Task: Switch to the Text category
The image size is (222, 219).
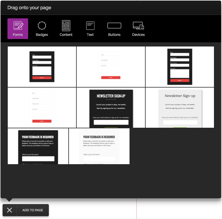Action: [x=90, y=29]
